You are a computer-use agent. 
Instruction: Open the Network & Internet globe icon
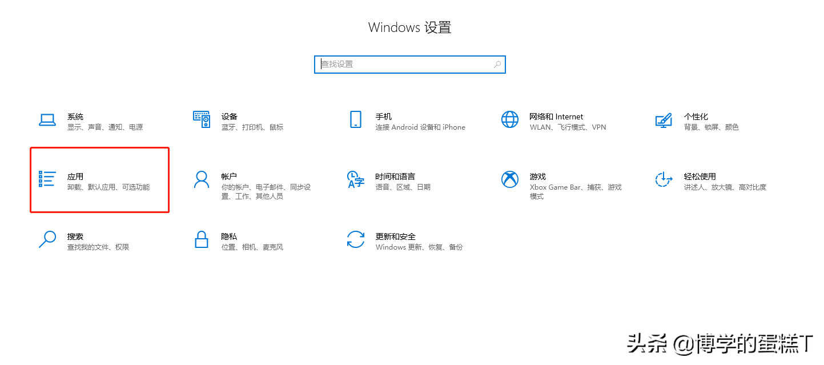pyautogui.click(x=510, y=119)
